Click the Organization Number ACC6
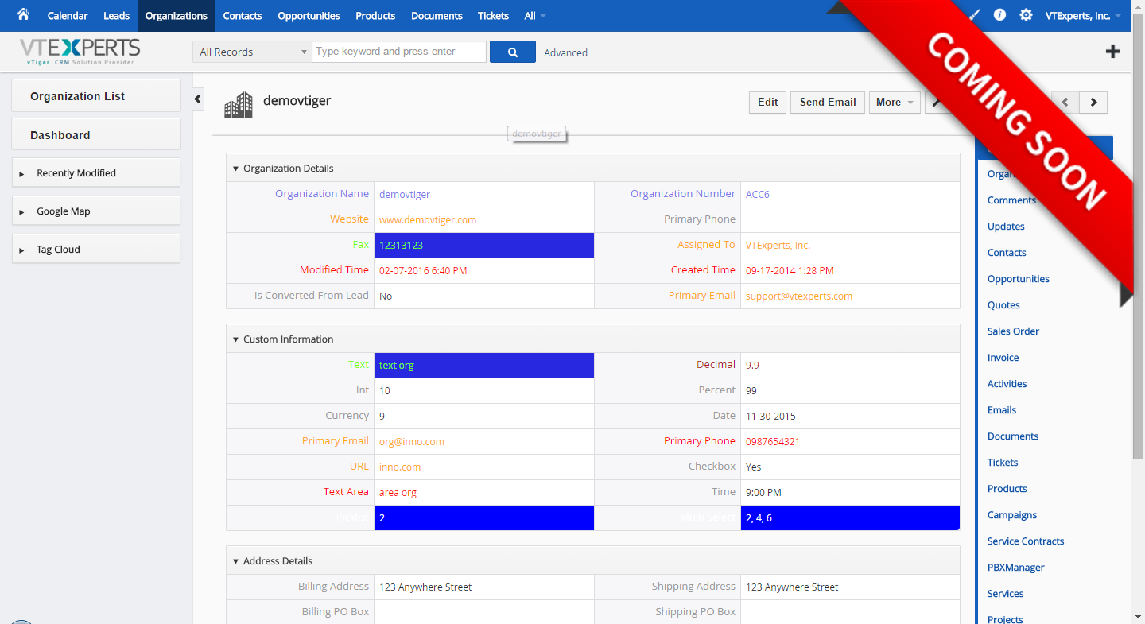 [x=758, y=194]
